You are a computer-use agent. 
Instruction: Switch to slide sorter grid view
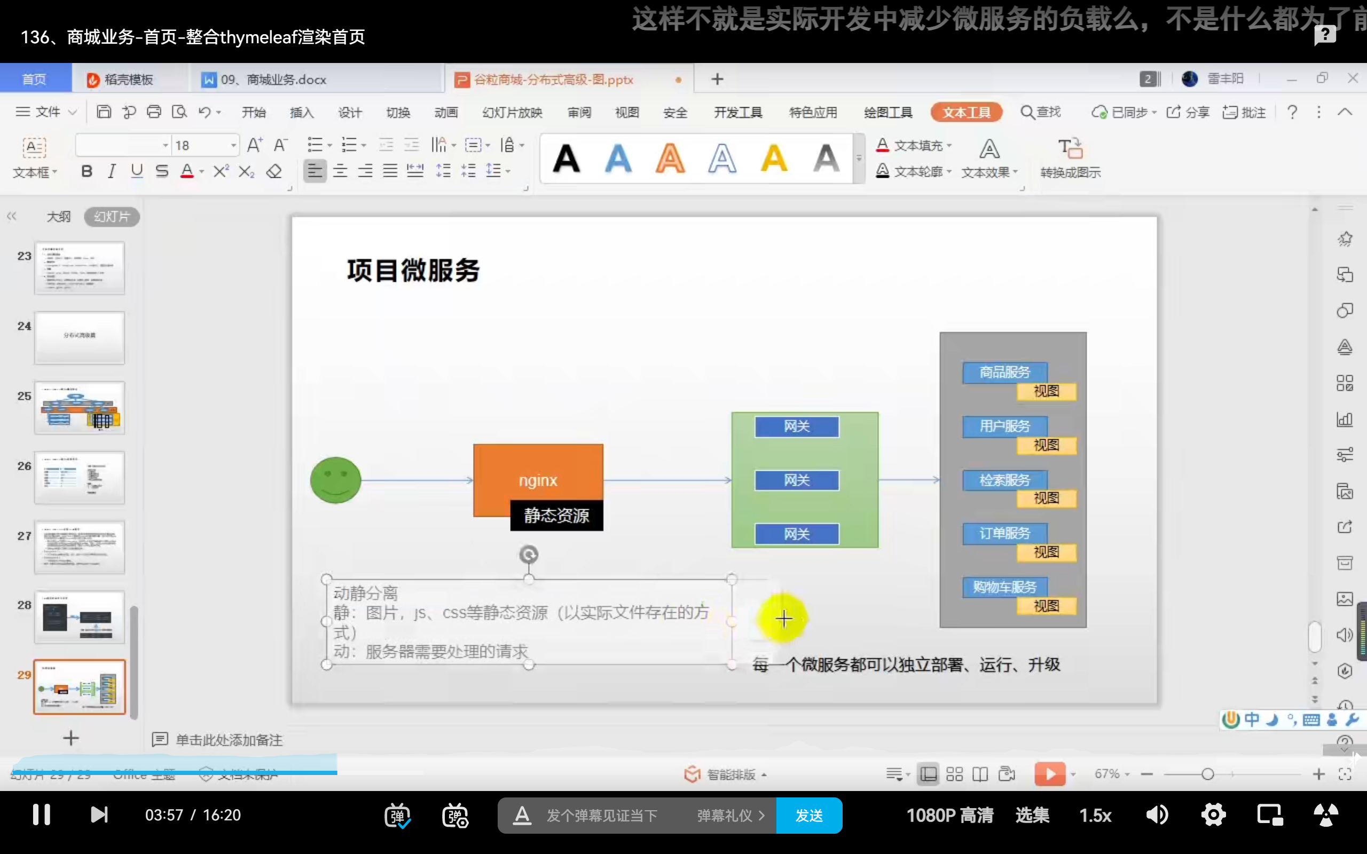coord(954,774)
